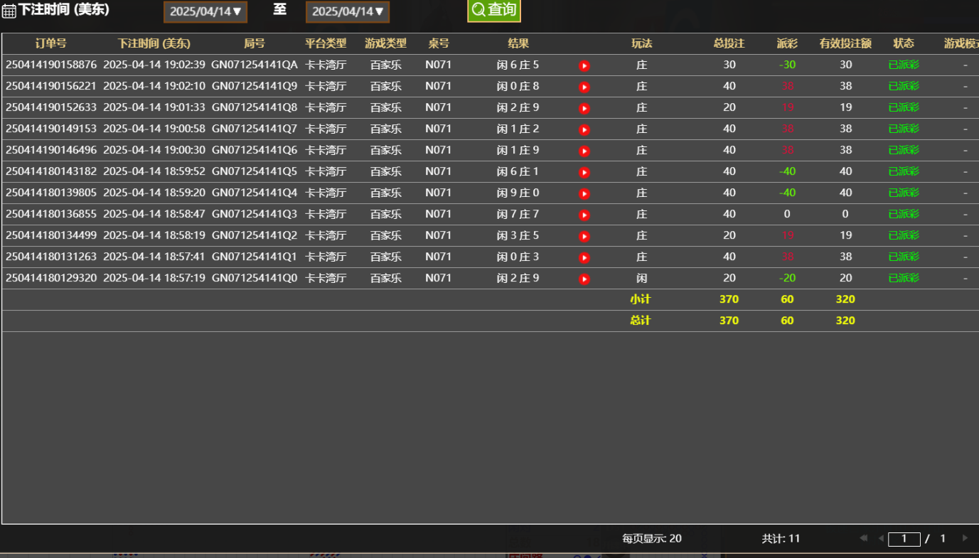
Task: Click the 订单号 column header
Action: click(x=50, y=43)
